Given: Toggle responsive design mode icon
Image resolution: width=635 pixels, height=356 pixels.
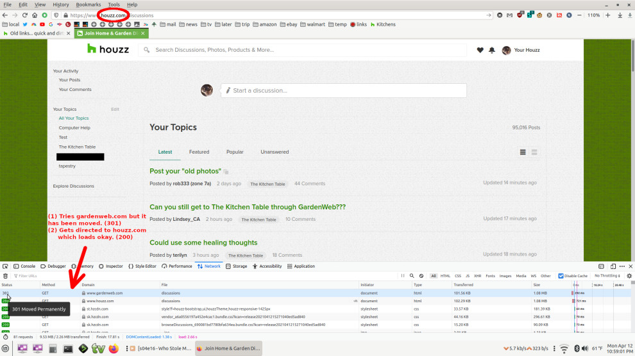Looking at the screenshot, I should 613,266.
